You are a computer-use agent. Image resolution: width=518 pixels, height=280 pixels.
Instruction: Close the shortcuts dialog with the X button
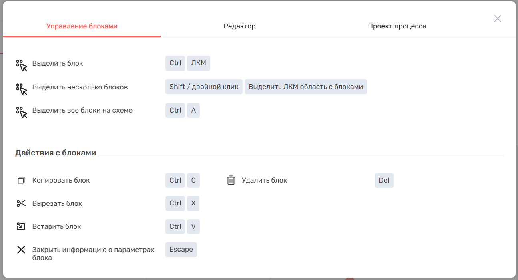point(498,18)
